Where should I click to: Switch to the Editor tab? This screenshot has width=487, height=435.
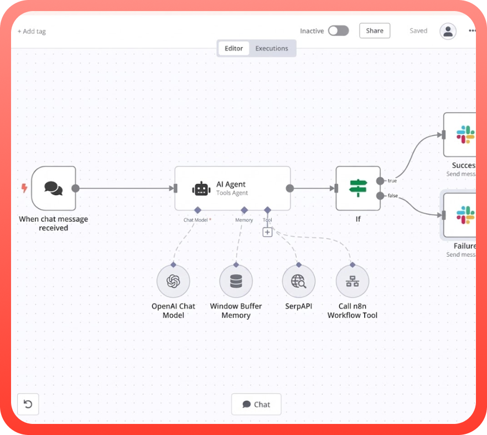234,49
